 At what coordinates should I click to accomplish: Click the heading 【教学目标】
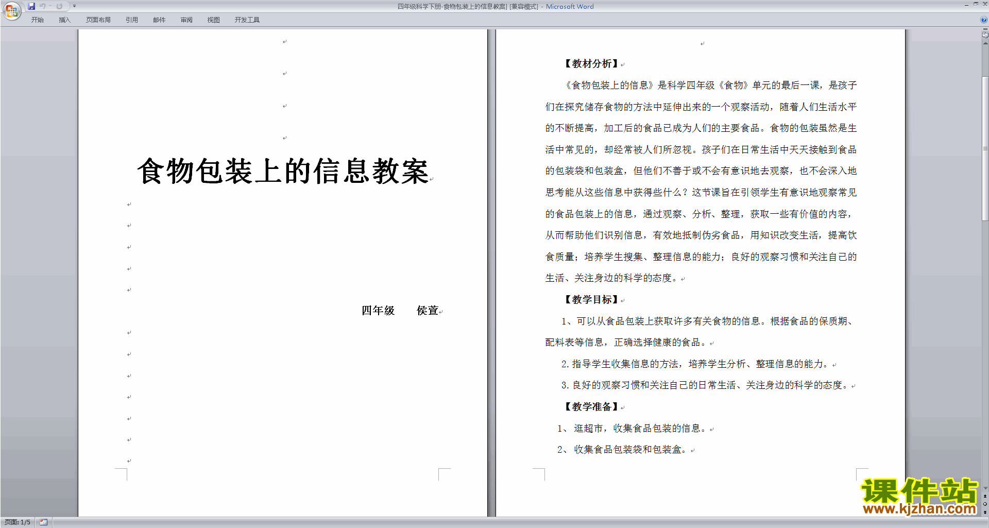591,300
